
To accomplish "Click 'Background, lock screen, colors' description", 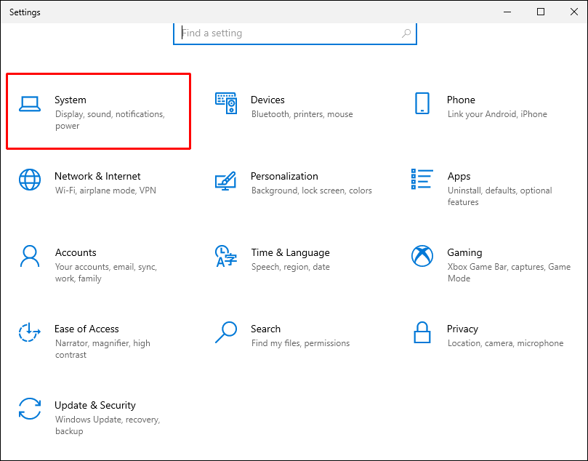I will click(x=312, y=191).
